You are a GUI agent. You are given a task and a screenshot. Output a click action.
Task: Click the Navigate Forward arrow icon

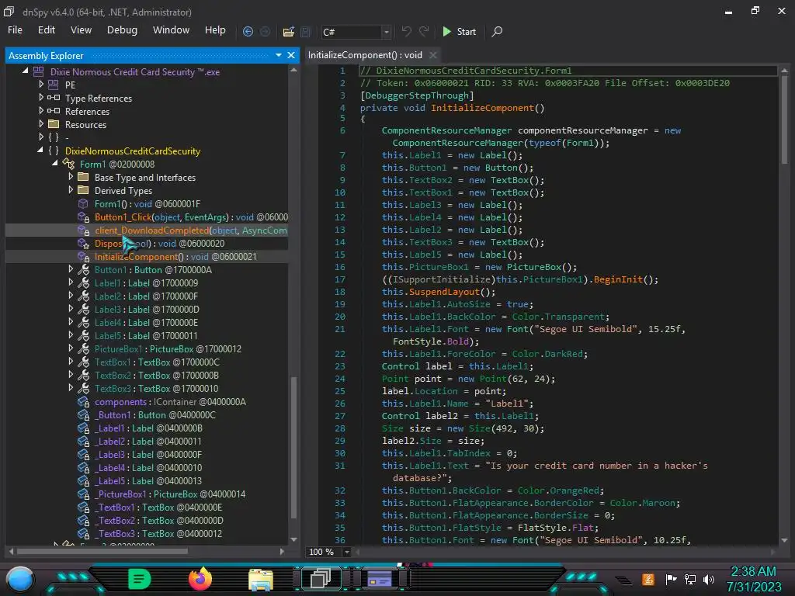coord(265,31)
